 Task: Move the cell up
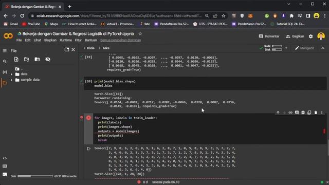click(x=278, y=113)
